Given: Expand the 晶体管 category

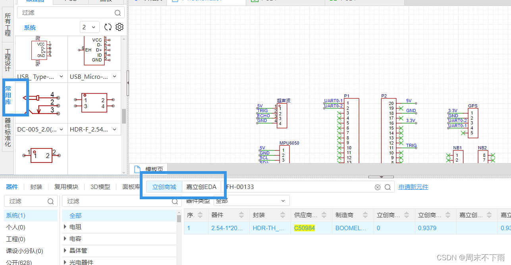Looking at the screenshot, I should point(65,251).
